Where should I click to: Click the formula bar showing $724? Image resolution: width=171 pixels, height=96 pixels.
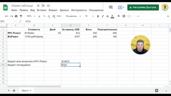pyautogui.click(x=97, y=21)
